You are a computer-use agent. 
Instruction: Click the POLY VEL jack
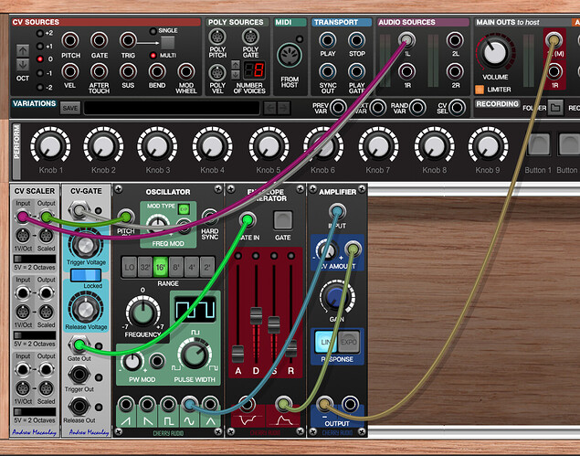(x=217, y=73)
